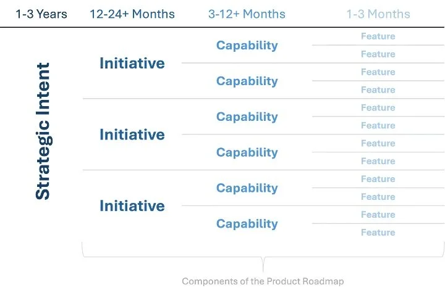The image size is (445, 293).
Task: Select the fourth Capability from the top
Action: pos(247,152)
